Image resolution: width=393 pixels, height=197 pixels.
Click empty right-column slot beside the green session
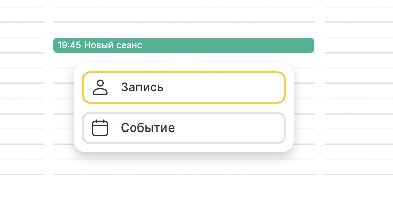pyautogui.click(x=359, y=45)
